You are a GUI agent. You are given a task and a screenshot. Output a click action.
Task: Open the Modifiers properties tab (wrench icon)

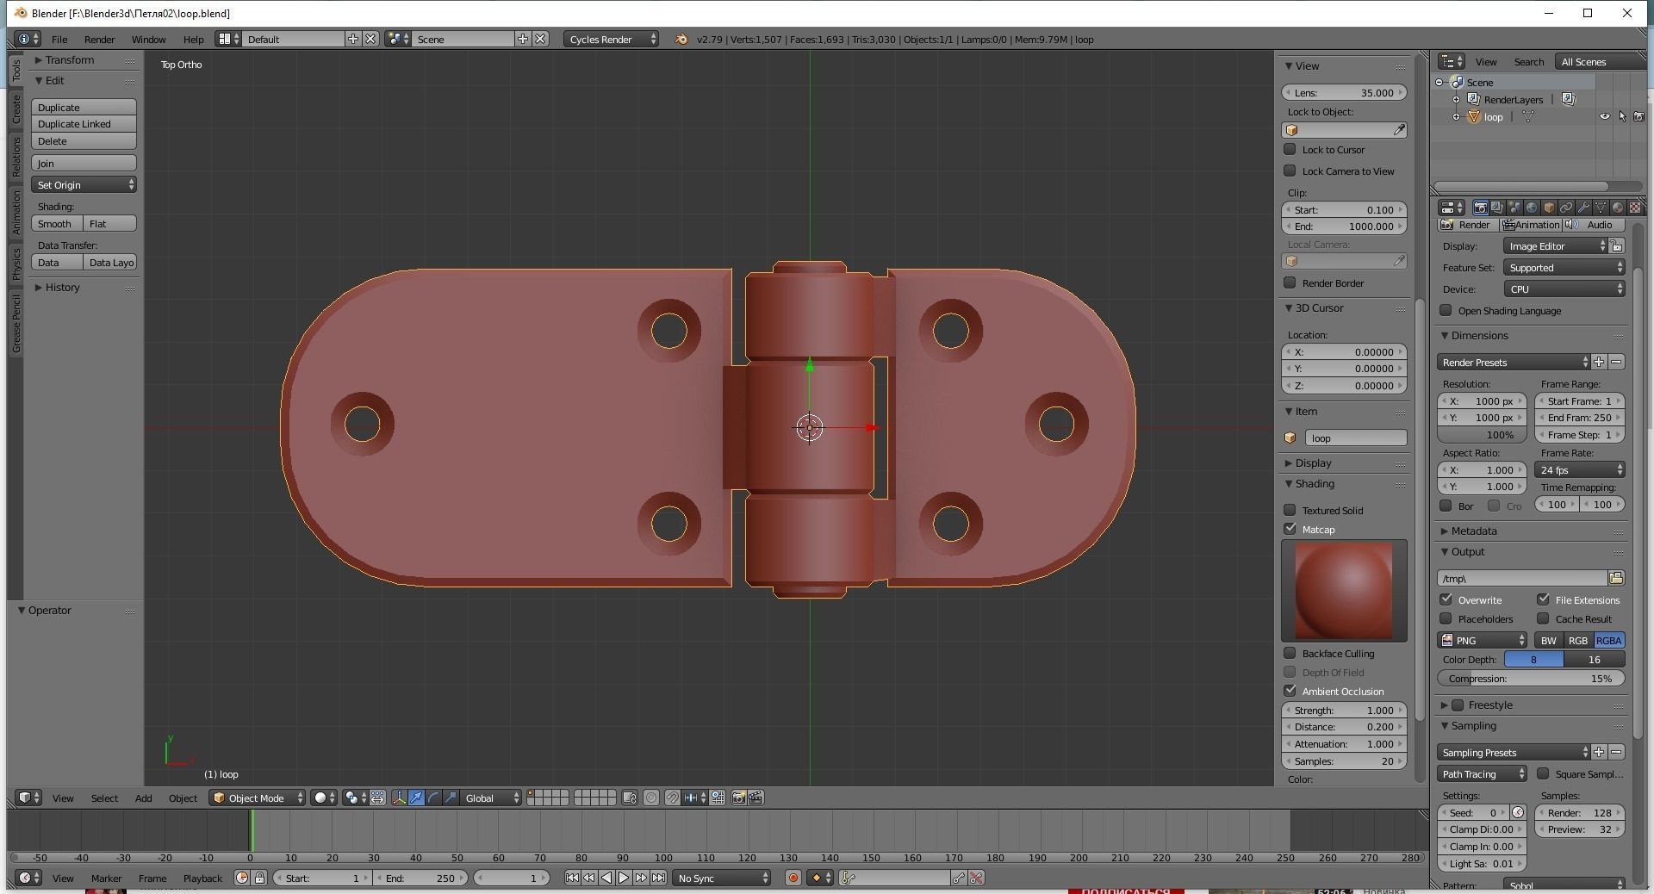pyautogui.click(x=1583, y=208)
